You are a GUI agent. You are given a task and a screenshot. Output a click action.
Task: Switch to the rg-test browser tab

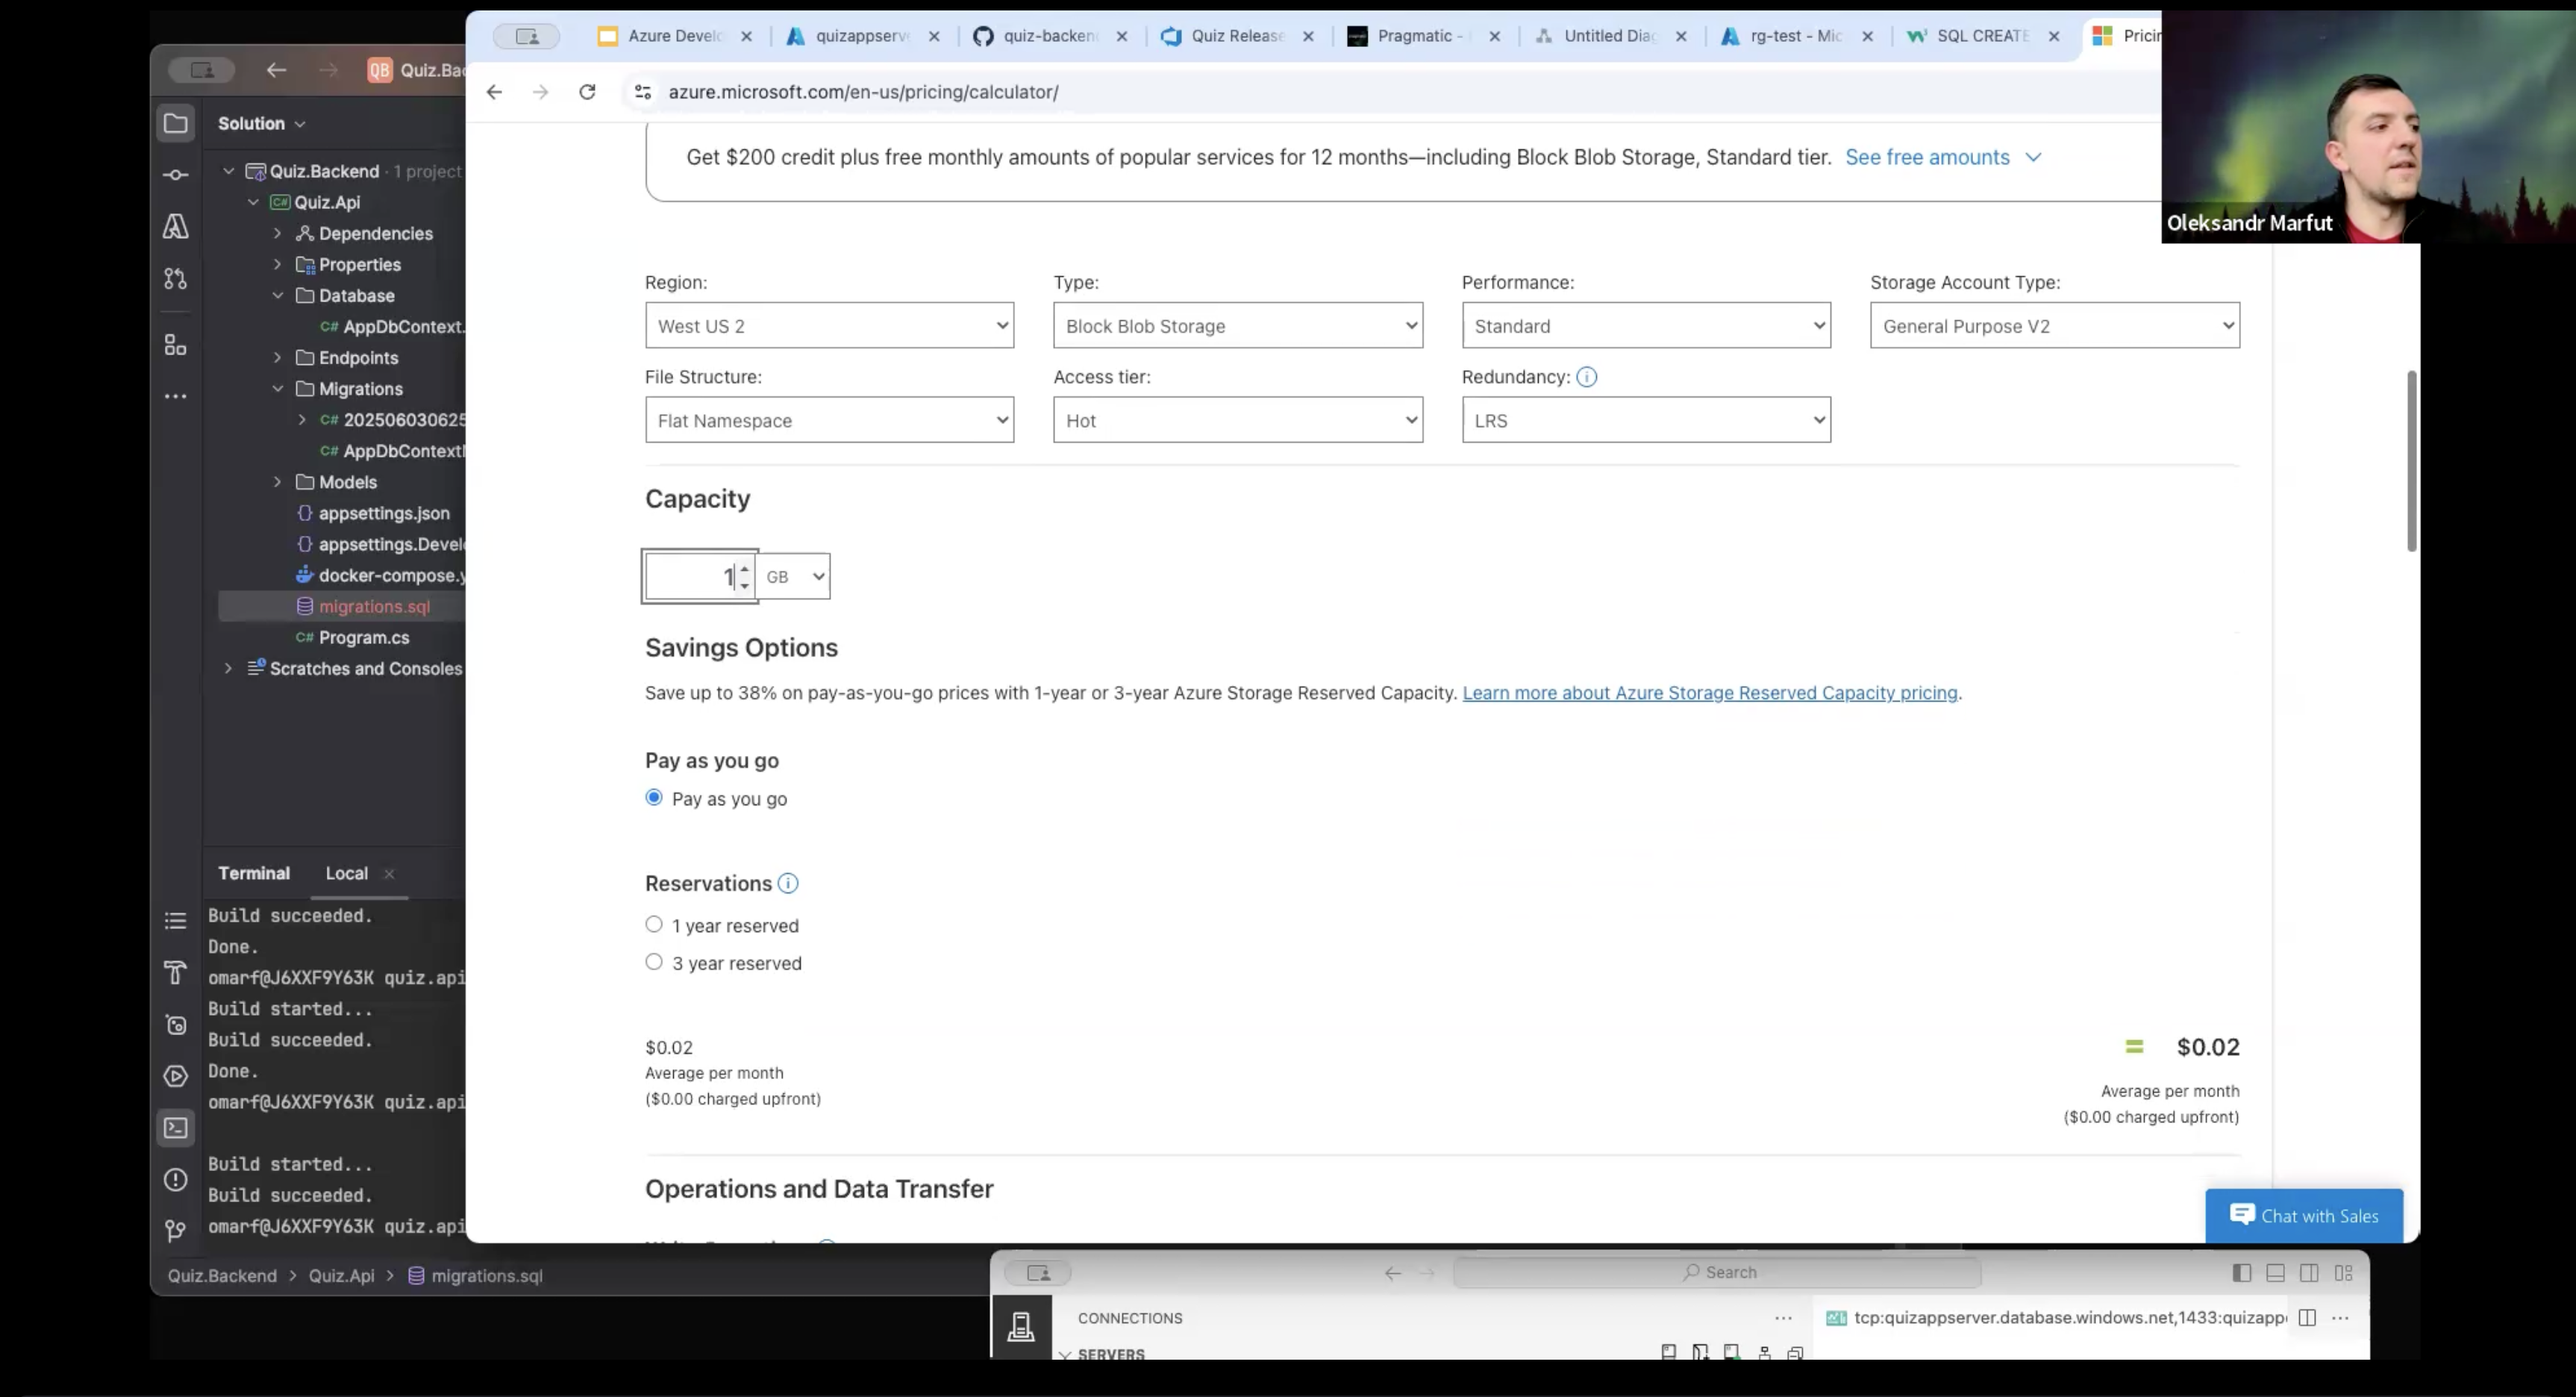click(1796, 36)
